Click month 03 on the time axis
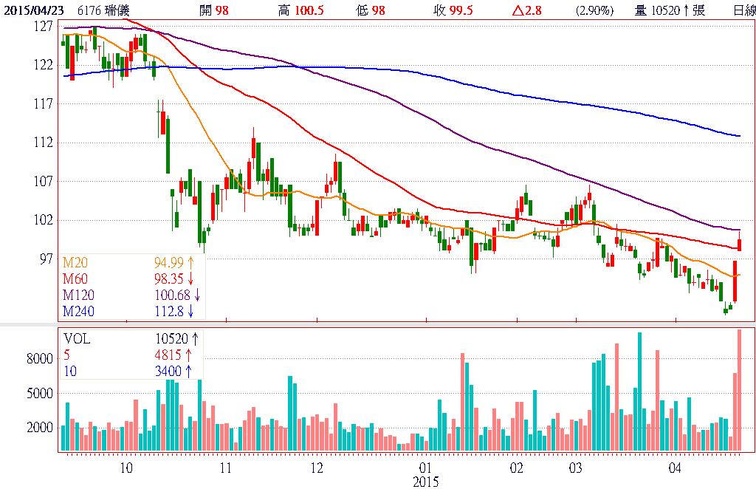This screenshot has height=489, width=756. coord(576,468)
